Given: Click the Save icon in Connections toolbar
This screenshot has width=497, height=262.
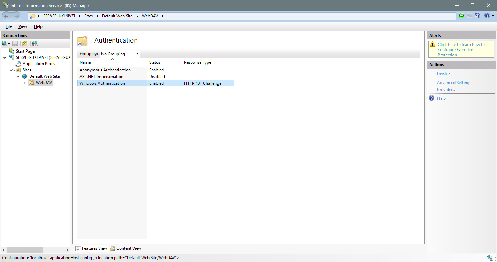Looking at the screenshot, I should (15, 44).
